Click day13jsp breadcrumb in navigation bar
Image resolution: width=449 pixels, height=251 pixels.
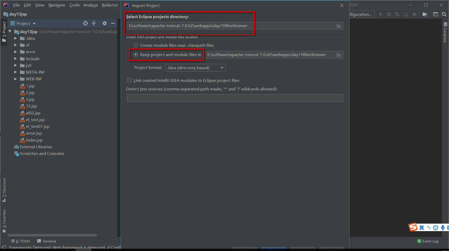coord(15,14)
